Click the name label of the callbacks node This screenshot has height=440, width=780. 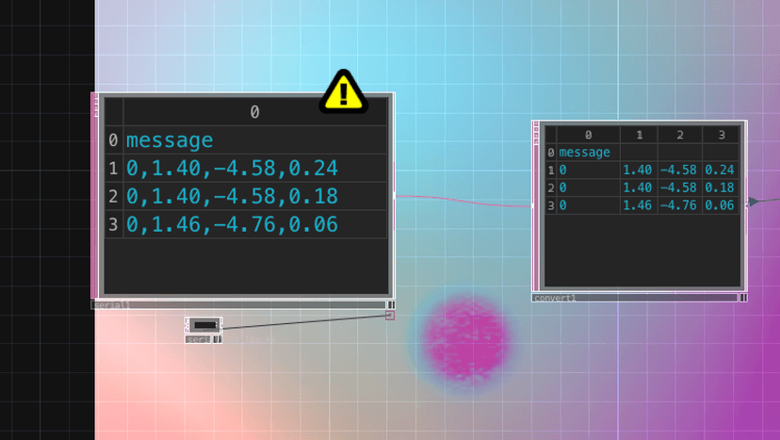tap(198, 339)
